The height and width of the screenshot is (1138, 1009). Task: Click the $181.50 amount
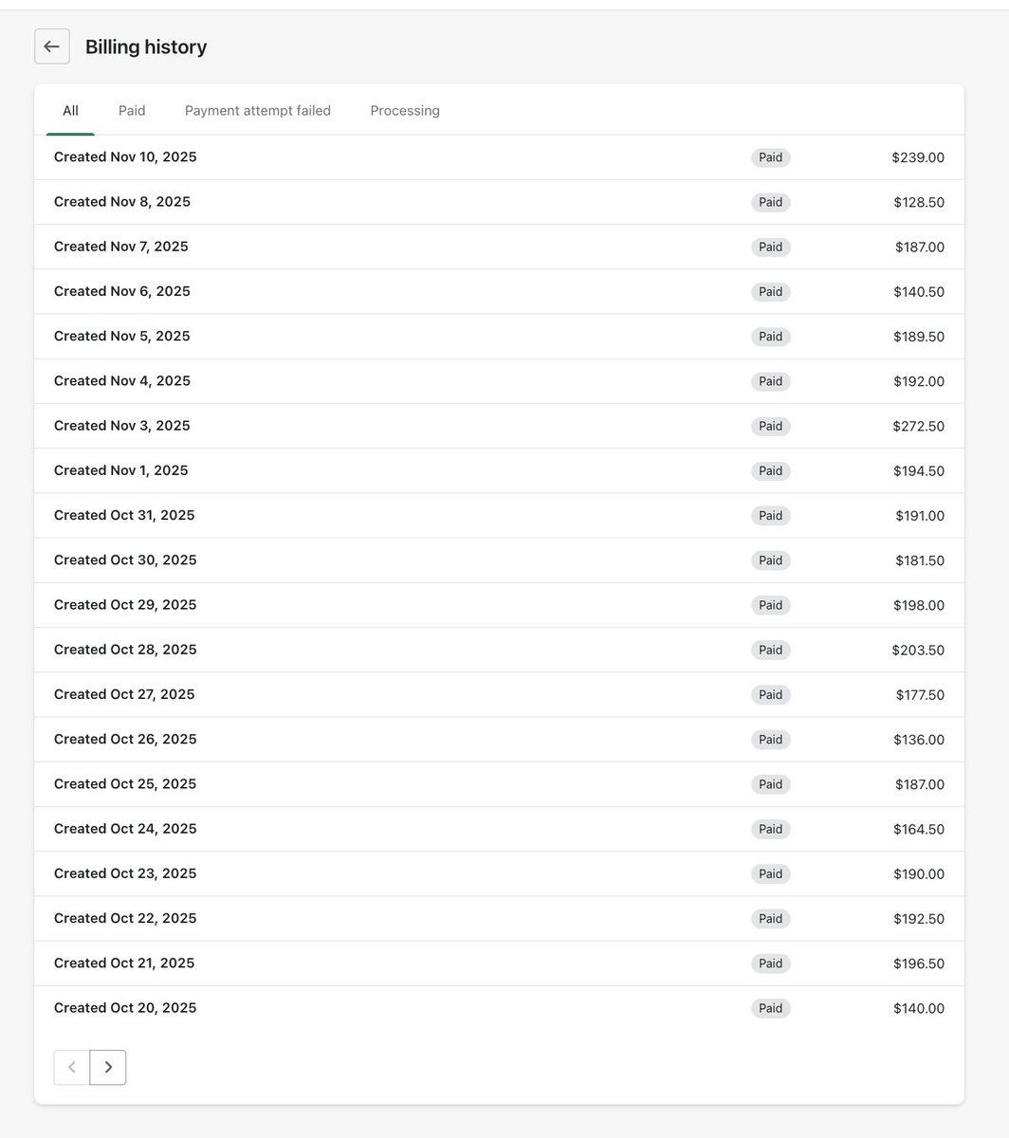point(920,560)
